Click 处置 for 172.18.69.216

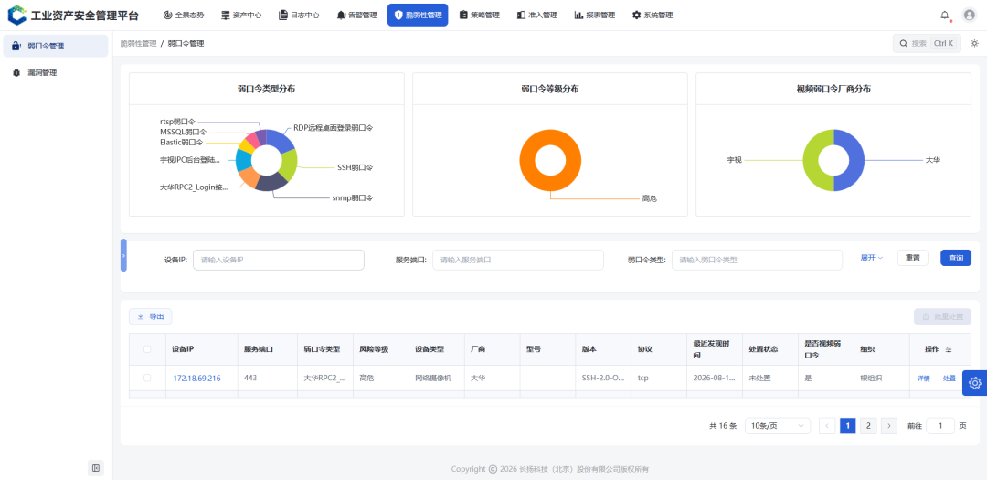[950, 379]
